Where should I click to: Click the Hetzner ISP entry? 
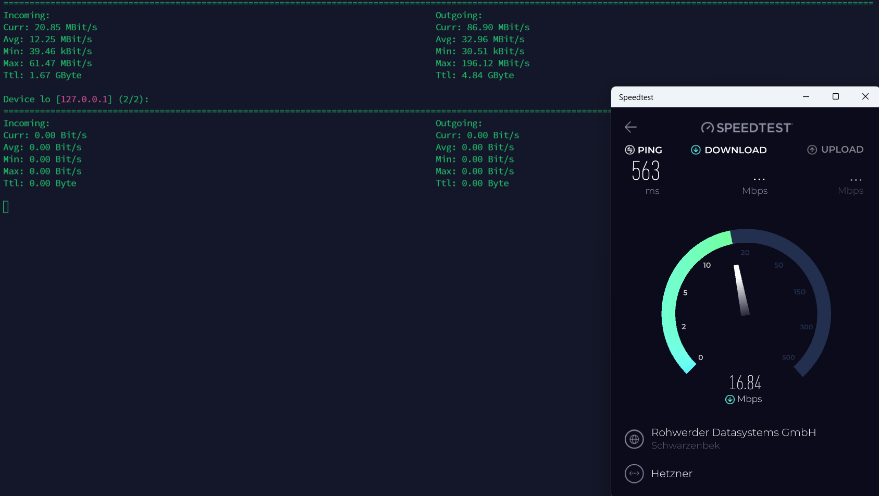(672, 474)
